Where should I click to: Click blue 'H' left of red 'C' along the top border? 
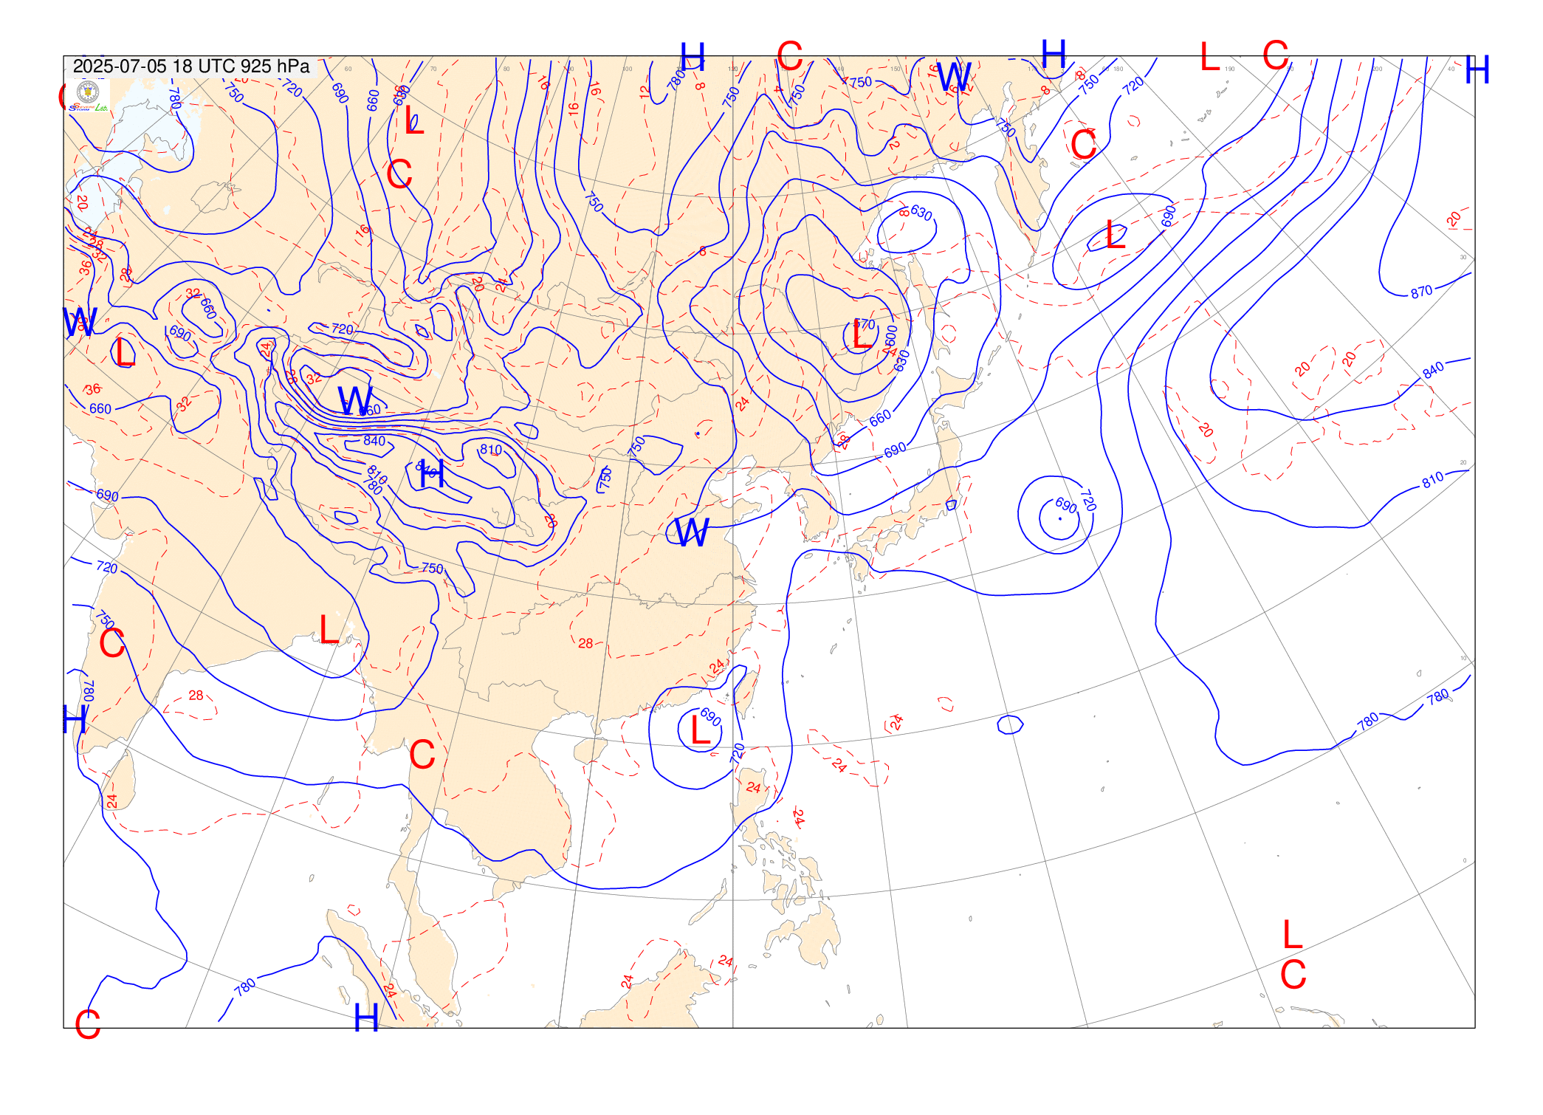click(x=693, y=56)
